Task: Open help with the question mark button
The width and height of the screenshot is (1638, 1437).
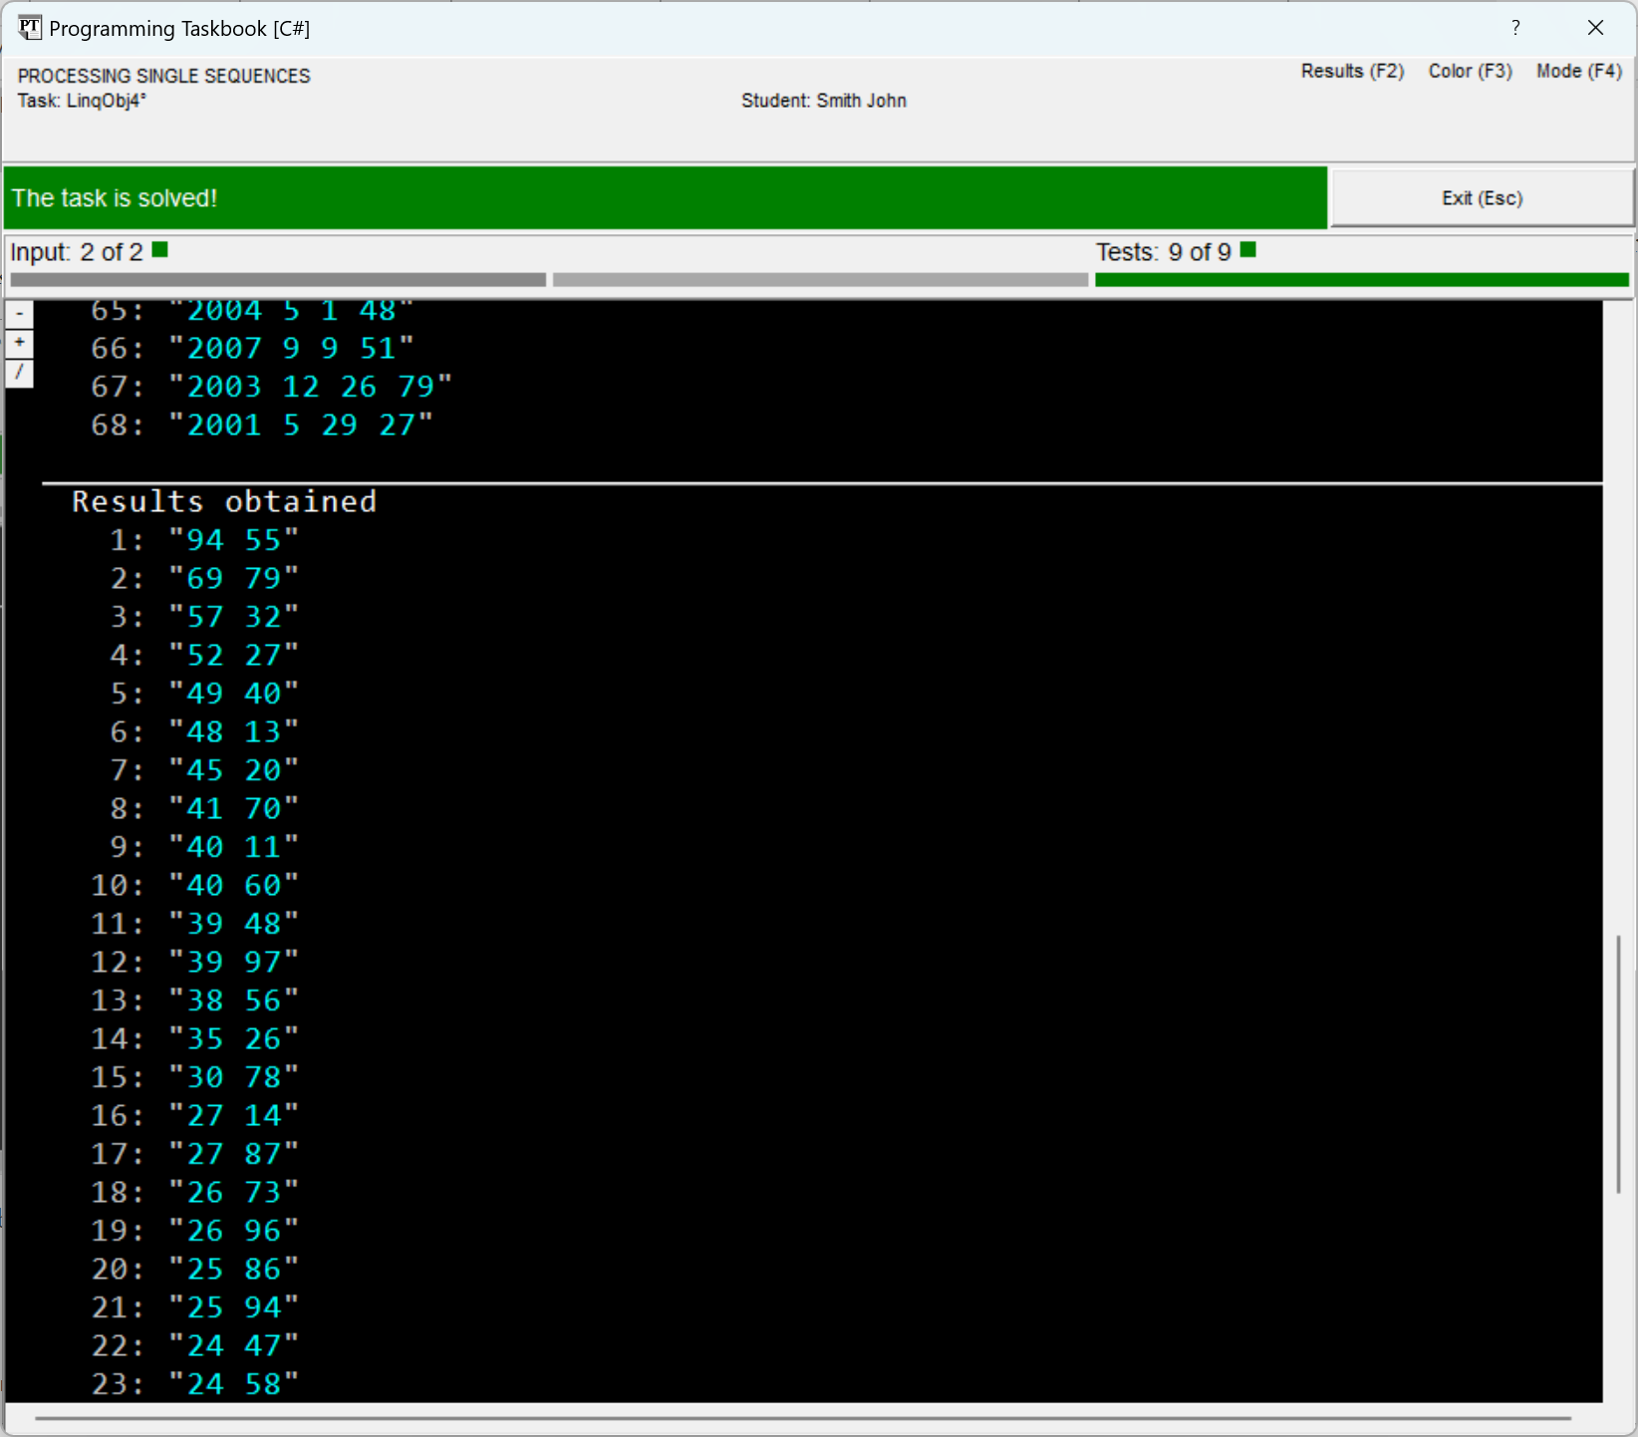Action: tap(1515, 28)
